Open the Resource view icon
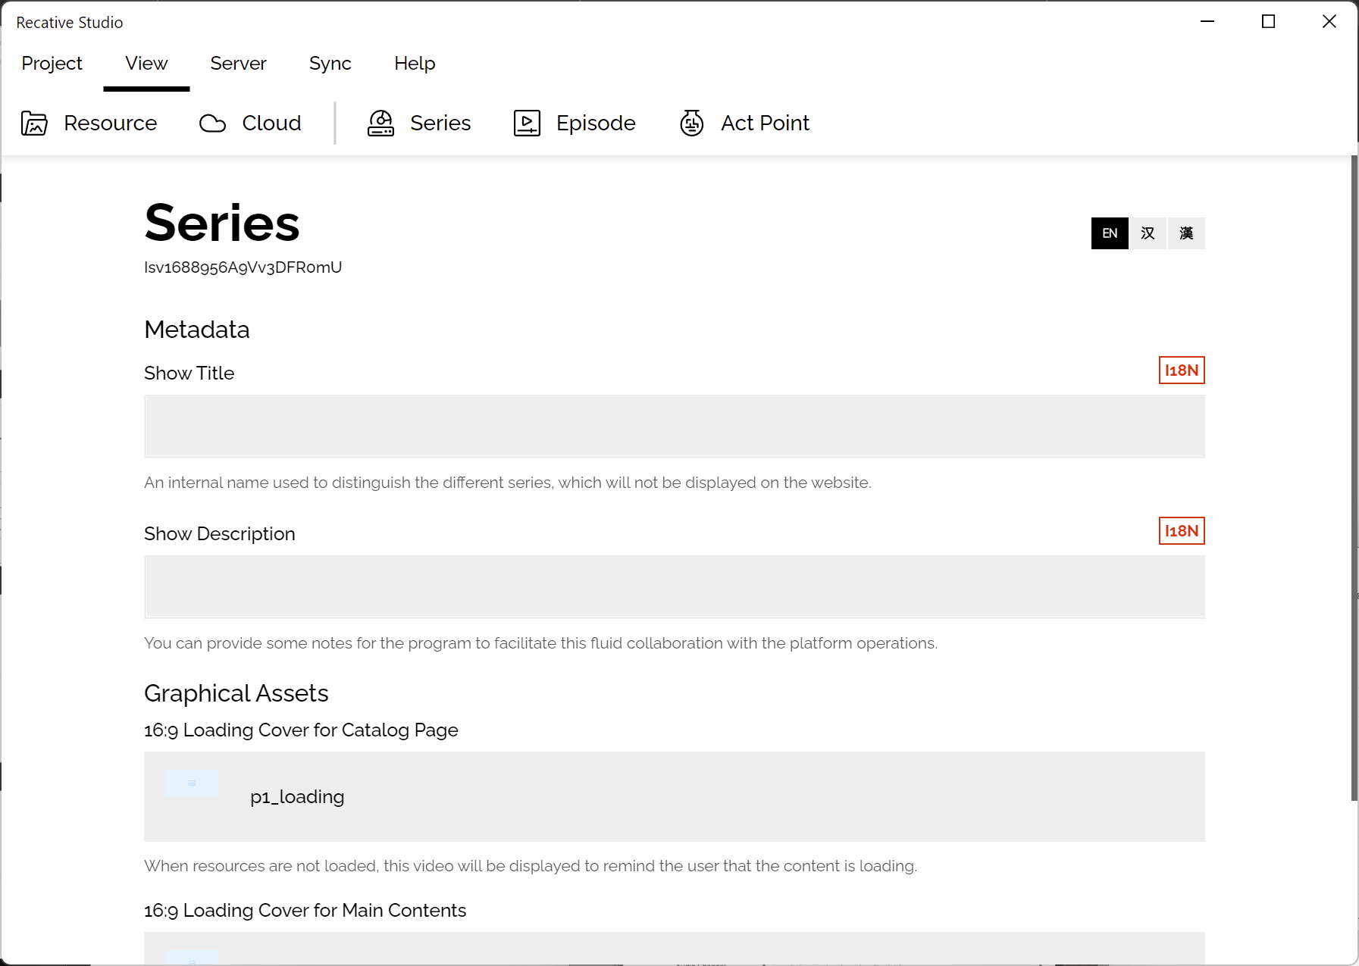Screen dimensions: 1359x966 point(34,123)
